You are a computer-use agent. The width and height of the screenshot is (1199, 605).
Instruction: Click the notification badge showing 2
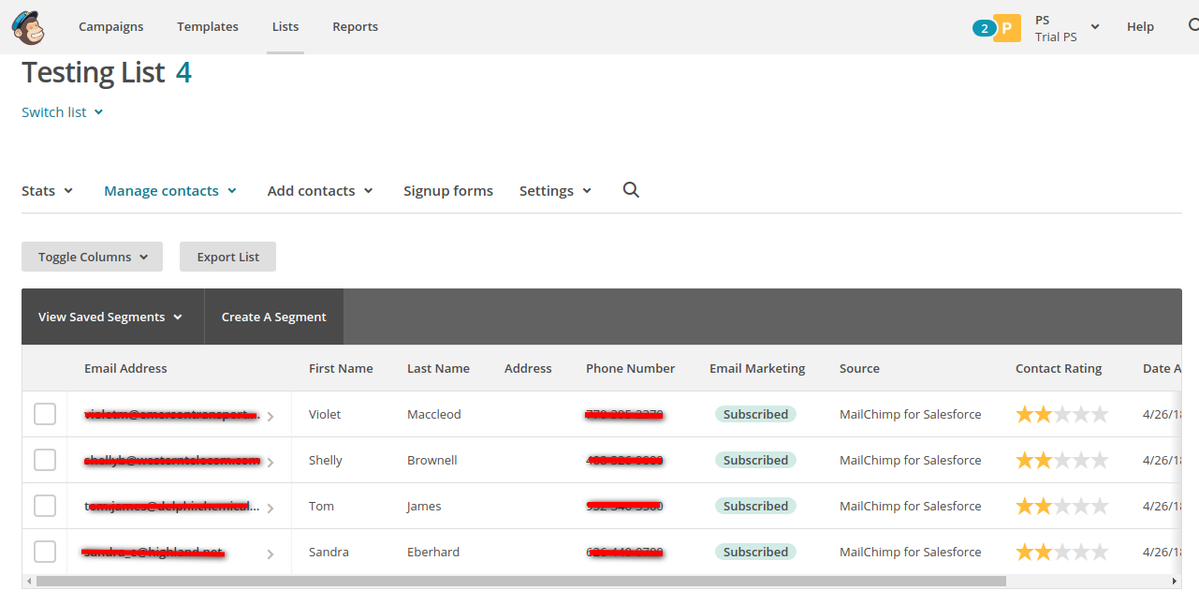pos(984,28)
